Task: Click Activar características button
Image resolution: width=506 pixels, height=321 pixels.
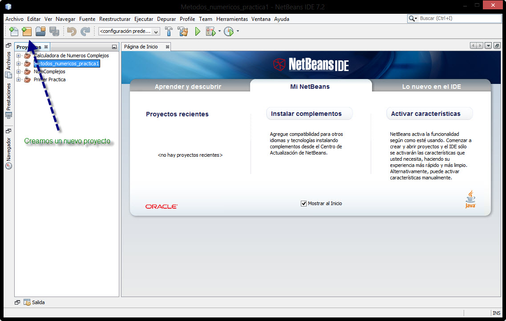Action: tap(429, 114)
